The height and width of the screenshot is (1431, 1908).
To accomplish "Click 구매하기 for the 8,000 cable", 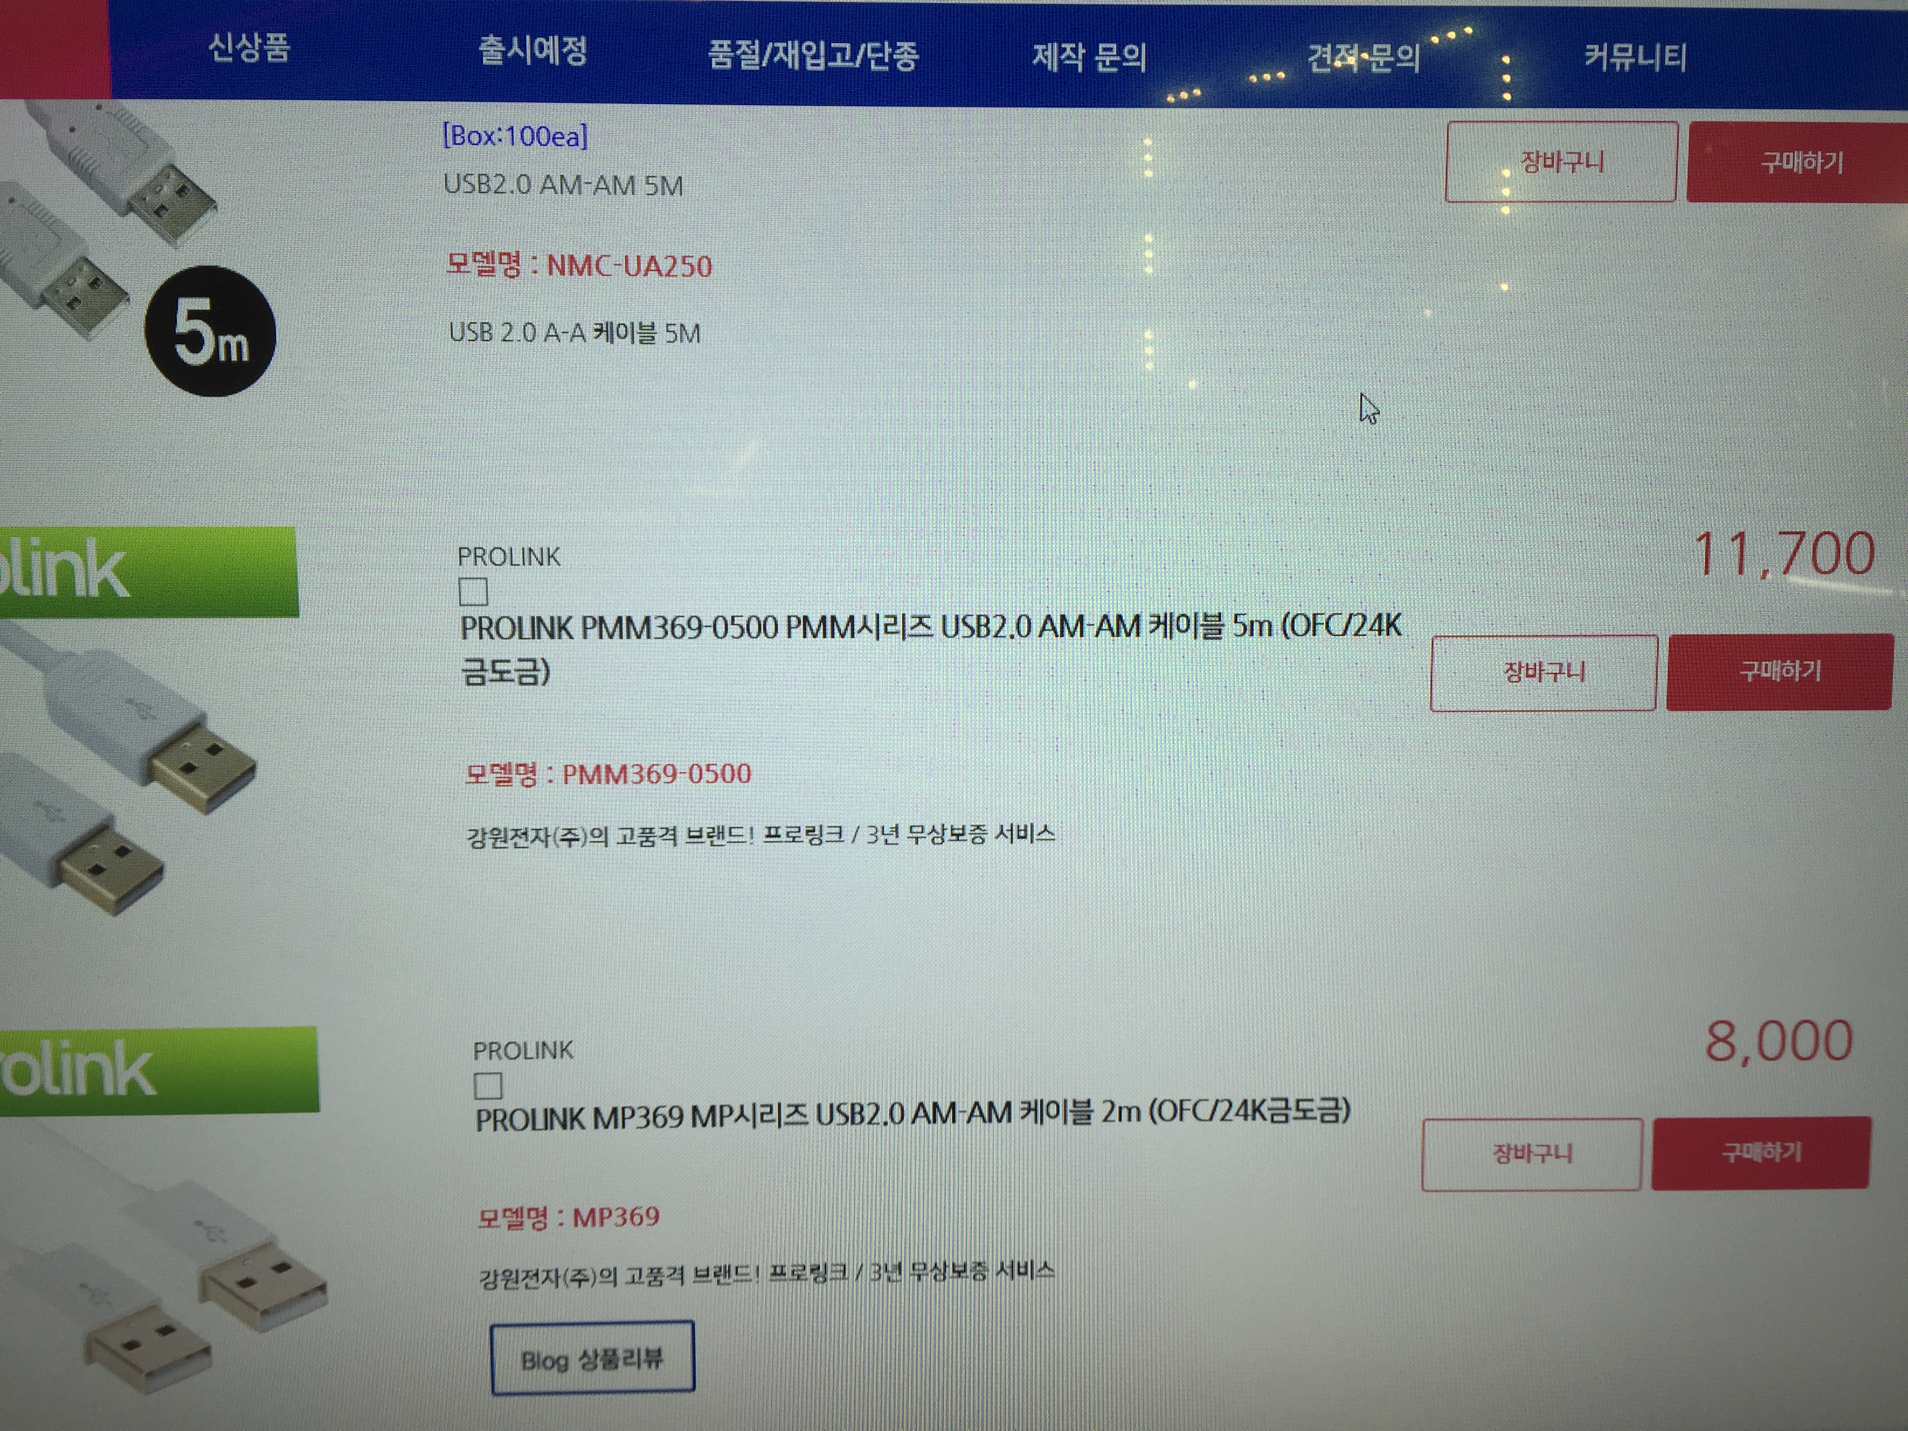I will pyautogui.click(x=1761, y=1153).
